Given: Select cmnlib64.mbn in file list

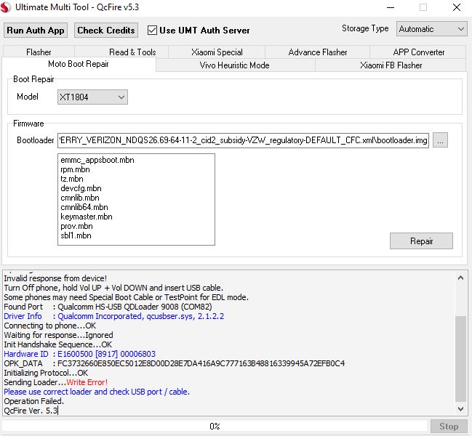Looking at the screenshot, I should 84,207.
